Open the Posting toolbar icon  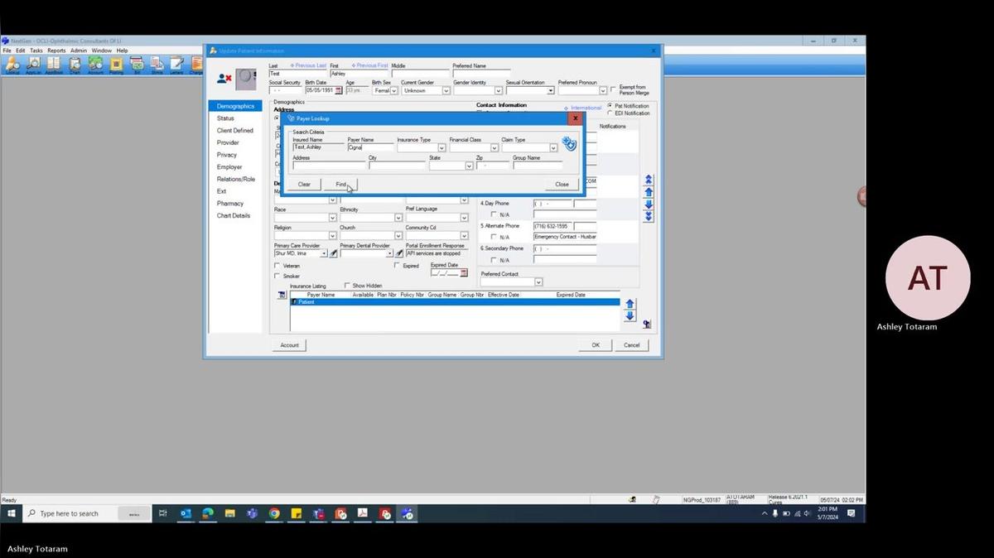pos(114,64)
